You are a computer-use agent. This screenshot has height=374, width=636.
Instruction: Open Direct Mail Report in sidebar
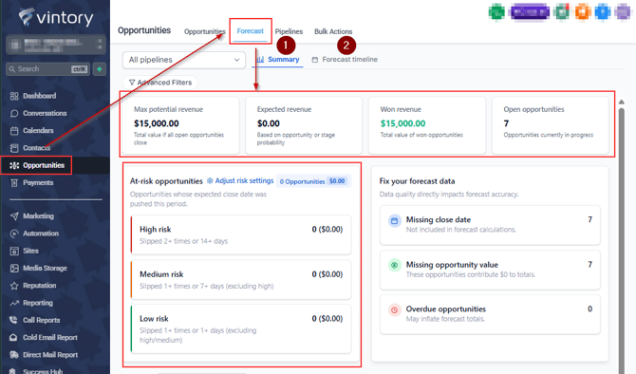tap(44, 355)
